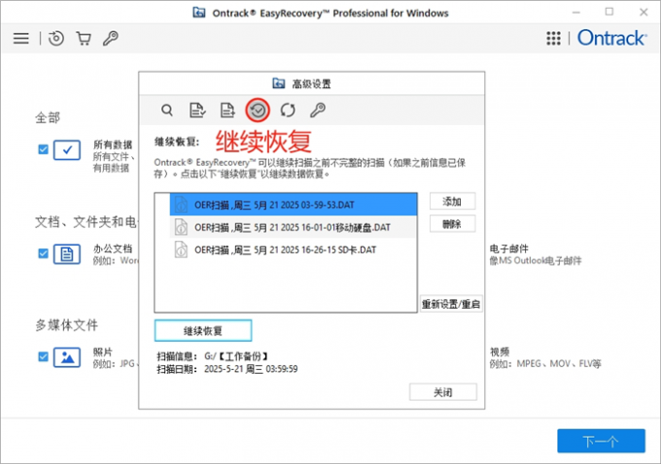Image resolution: width=661 pixels, height=464 pixels.
Task: Click the Ontrack logo
Action: [611, 38]
